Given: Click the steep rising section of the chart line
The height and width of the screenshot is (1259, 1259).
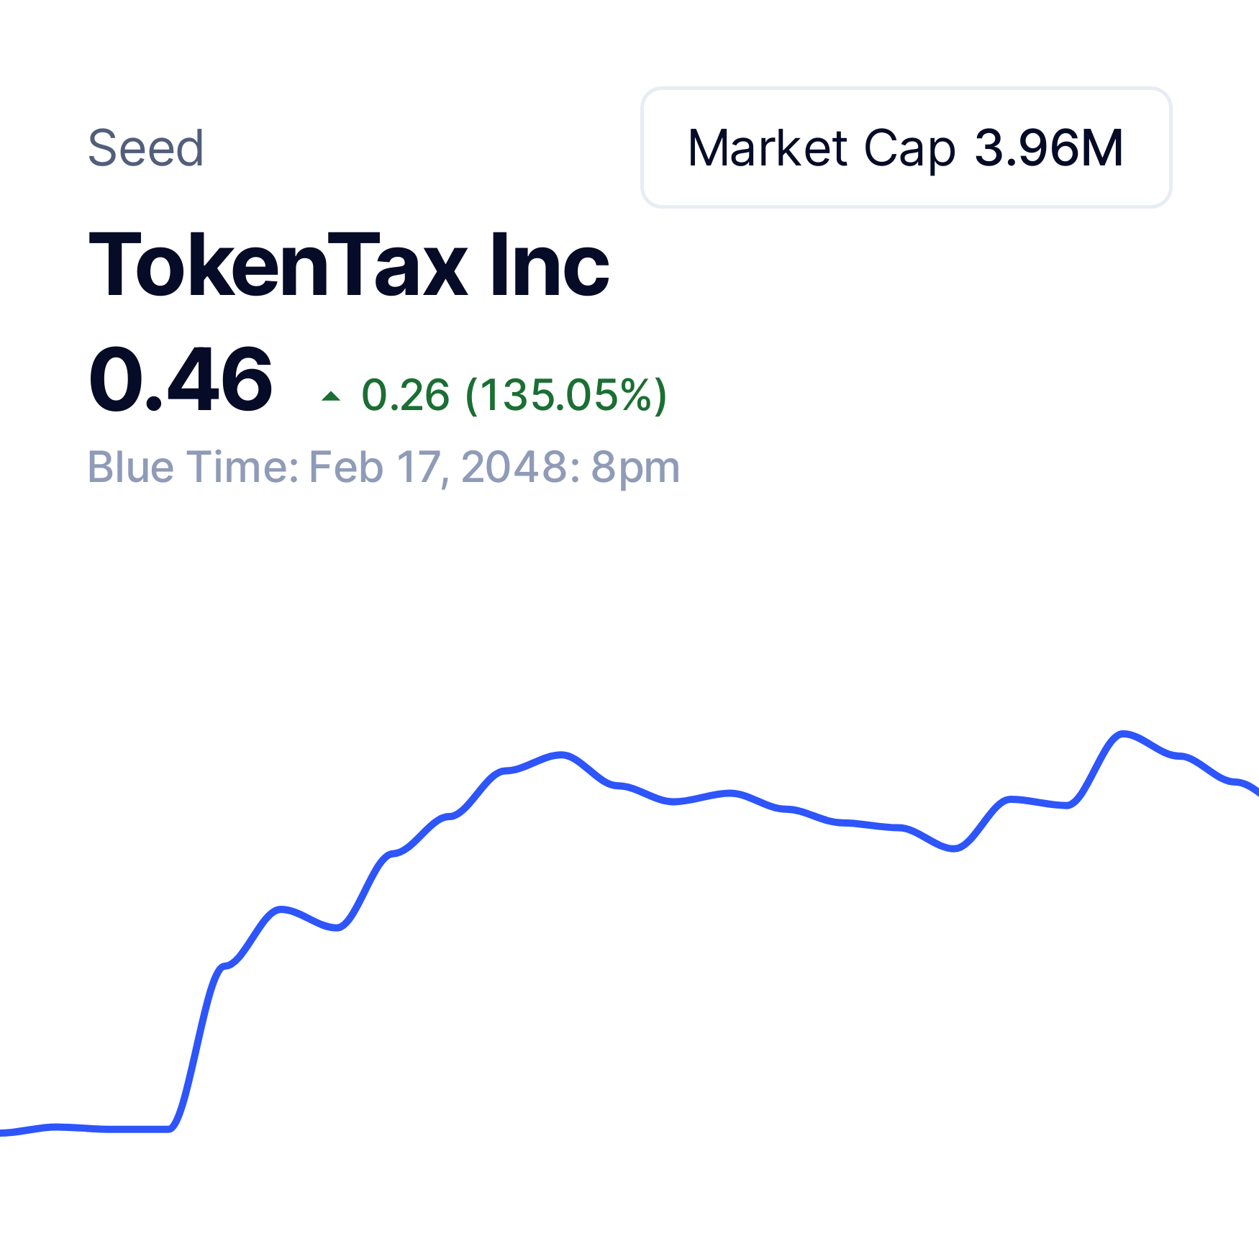Looking at the screenshot, I should tap(196, 1047).
